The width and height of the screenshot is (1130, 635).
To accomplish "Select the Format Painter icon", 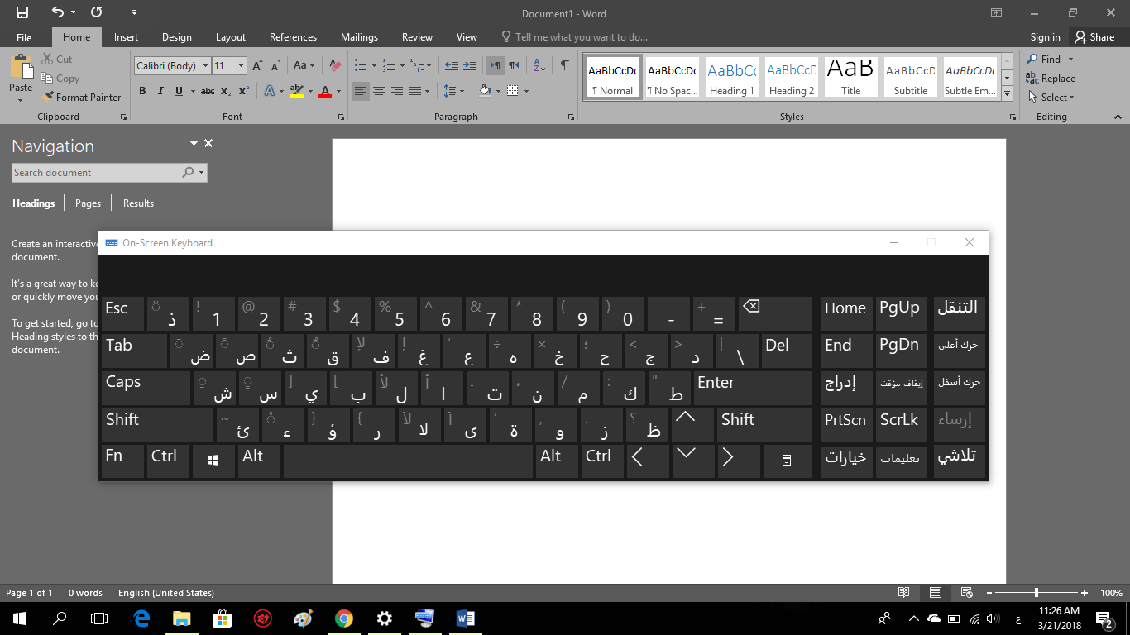I will point(47,97).
